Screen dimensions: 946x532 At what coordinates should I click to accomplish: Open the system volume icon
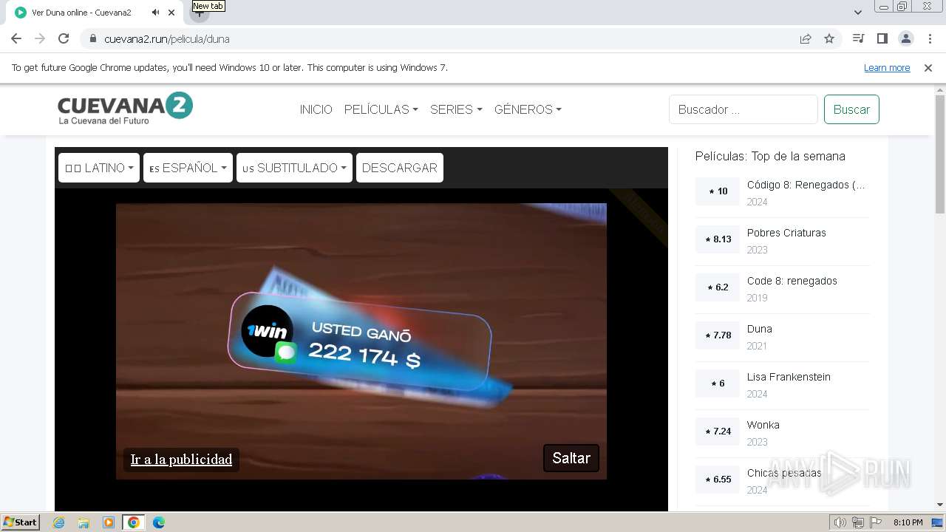click(x=840, y=522)
